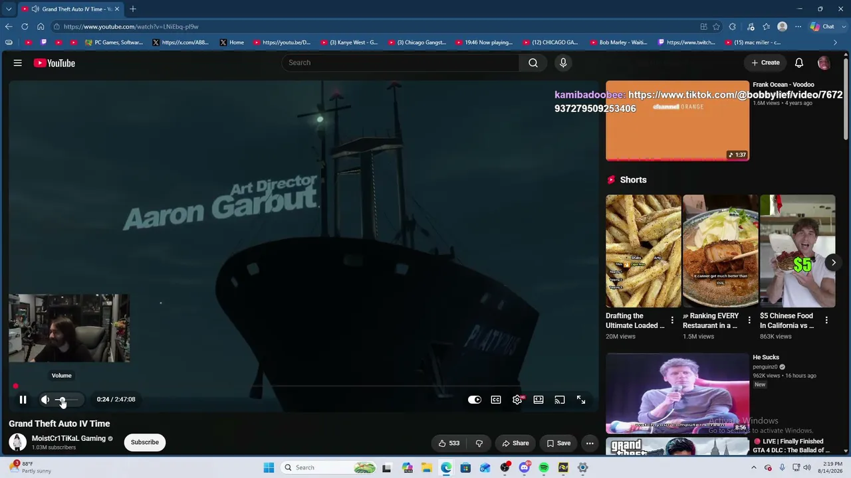Viewport: 851px width, 478px height.
Task: Click the browser home button
Action: click(x=41, y=27)
